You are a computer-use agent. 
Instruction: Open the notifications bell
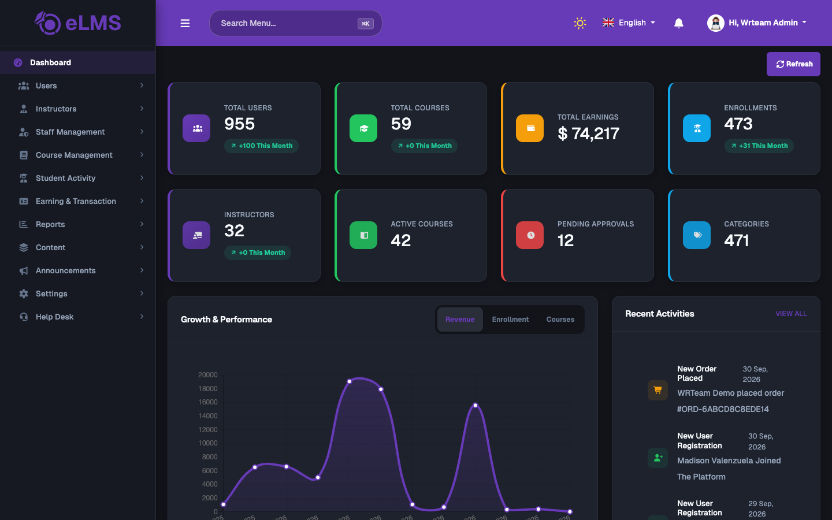point(679,23)
